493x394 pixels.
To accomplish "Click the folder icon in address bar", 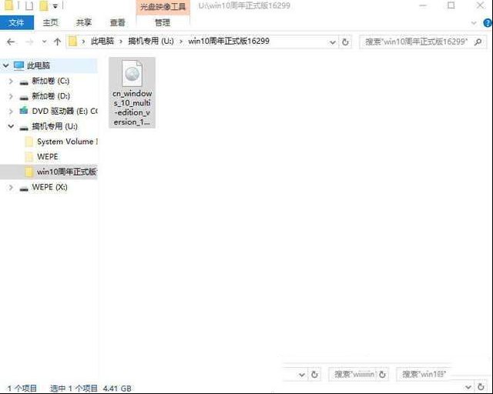I will click(x=72, y=41).
